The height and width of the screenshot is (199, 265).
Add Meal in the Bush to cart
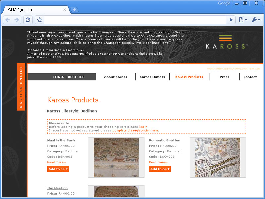click(58, 169)
